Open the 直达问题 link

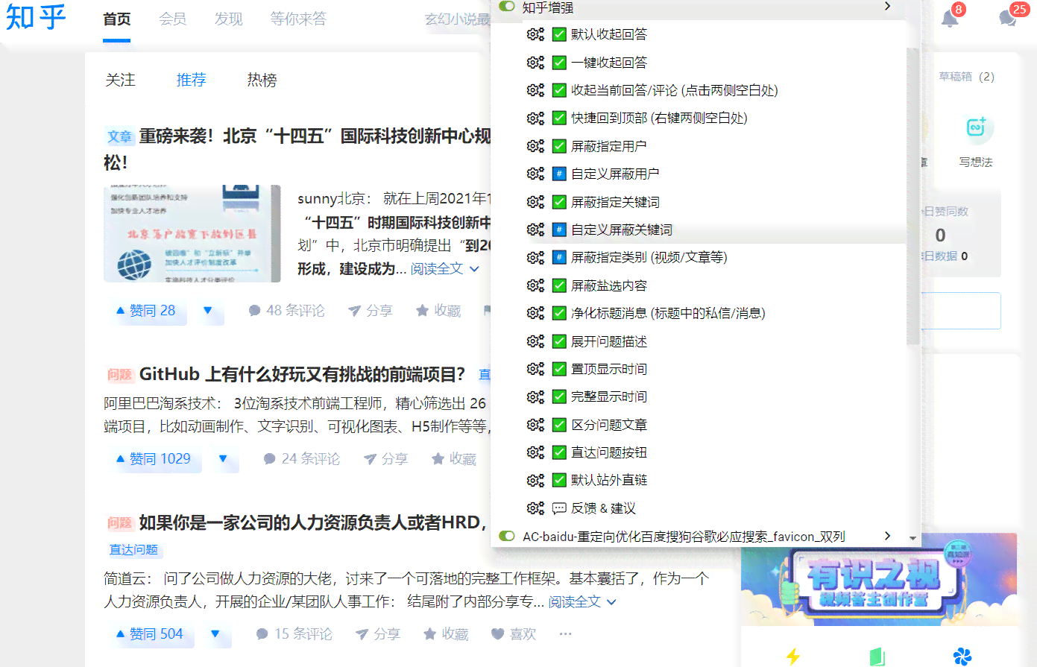point(133,550)
